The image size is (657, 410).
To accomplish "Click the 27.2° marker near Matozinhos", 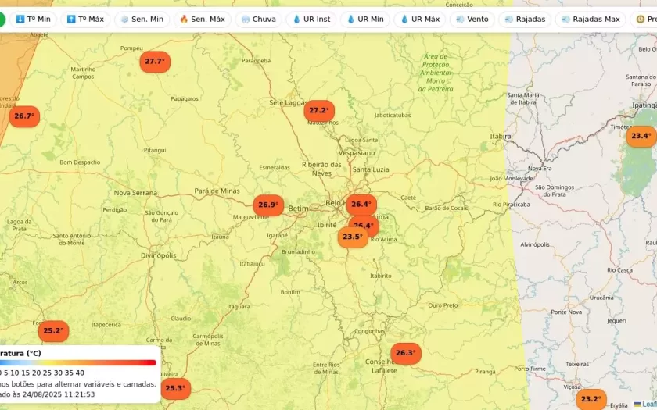I will 319,111.
